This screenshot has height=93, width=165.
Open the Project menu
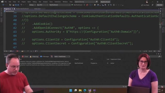tap(23, 2)
